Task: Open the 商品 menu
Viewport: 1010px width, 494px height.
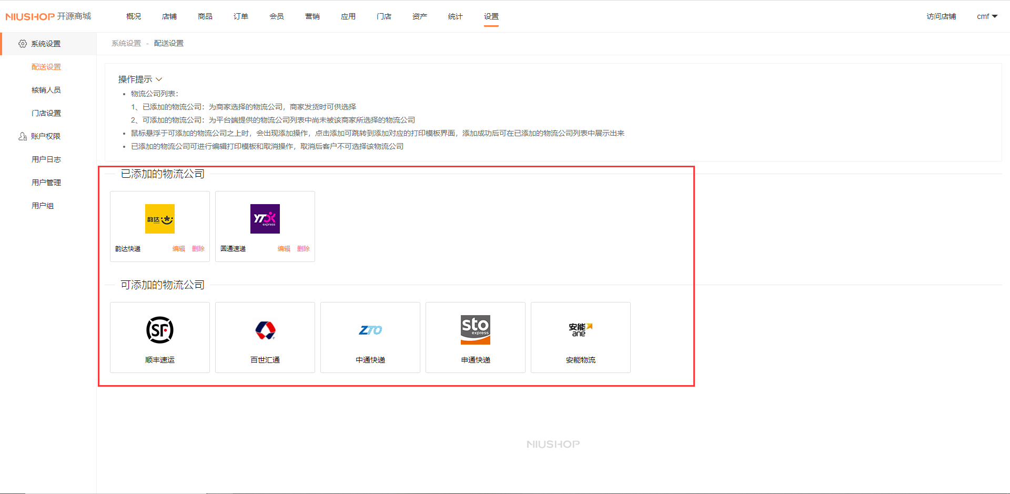Action: 205,16
